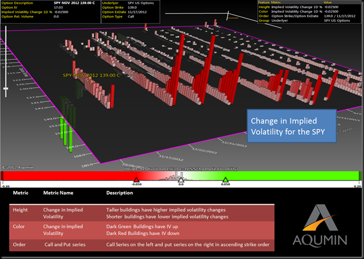Click the Option Description value SPY NOV 2012 139.00 C
Image resolution: width=364 pixels, height=259 pixels.
74,3
